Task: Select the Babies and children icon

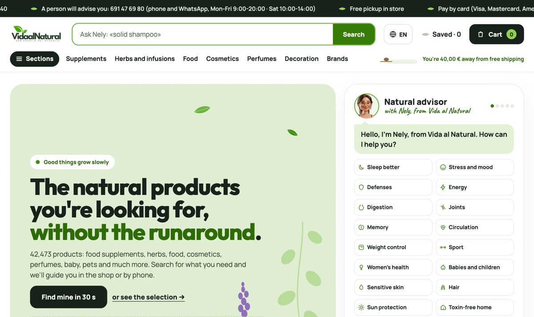Action: click(x=443, y=268)
